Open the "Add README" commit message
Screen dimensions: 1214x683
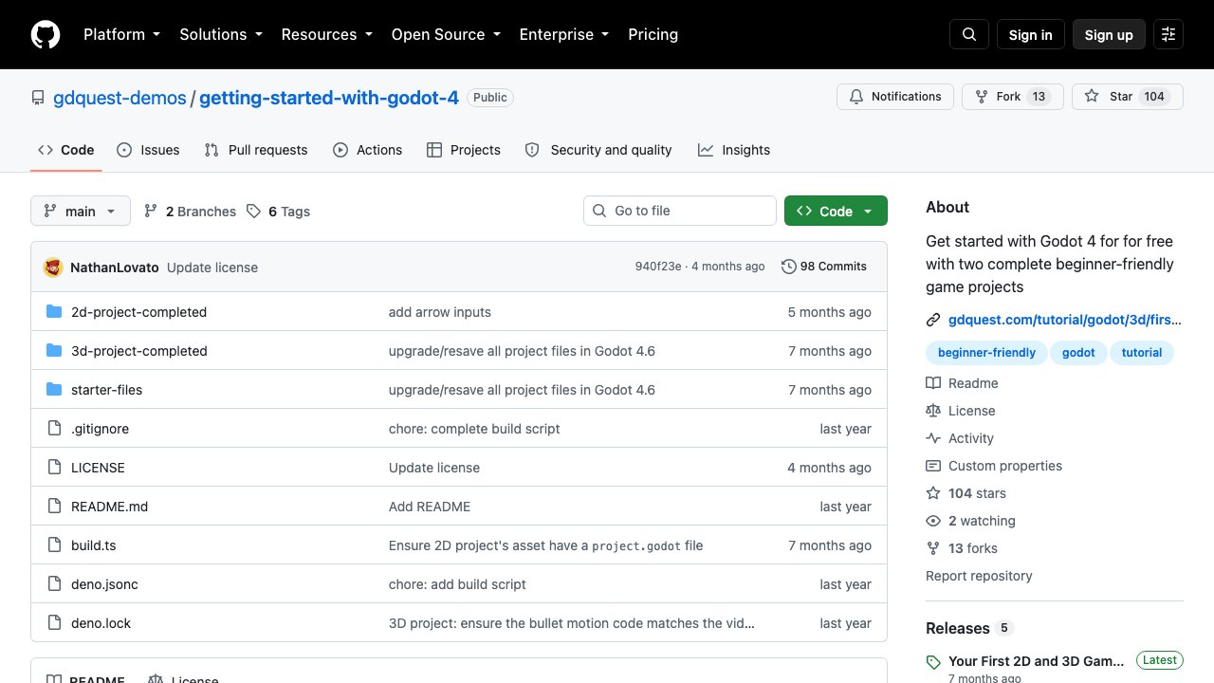430,507
